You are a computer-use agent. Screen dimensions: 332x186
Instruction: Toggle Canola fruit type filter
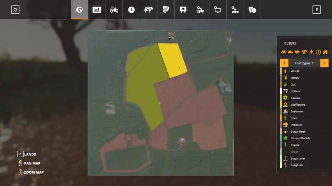[304, 98]
